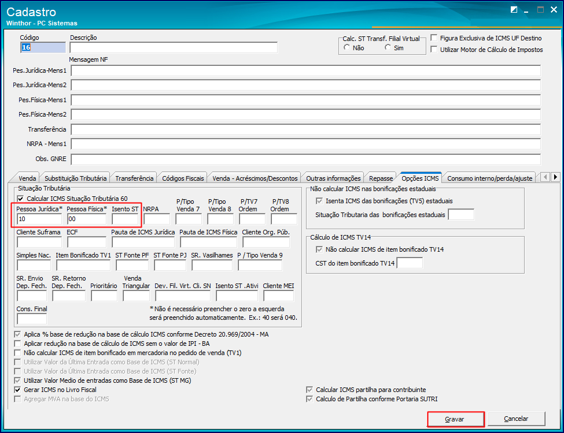Viewport: 564px width, 433px height.
Task: Click the NRPA situação tributária field
Action: coord(157,219)
